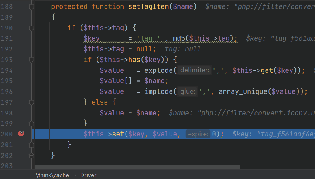The image size is (315, 179).
Task: Click the md5 call on line 191
Action: [x=179, y=38]
